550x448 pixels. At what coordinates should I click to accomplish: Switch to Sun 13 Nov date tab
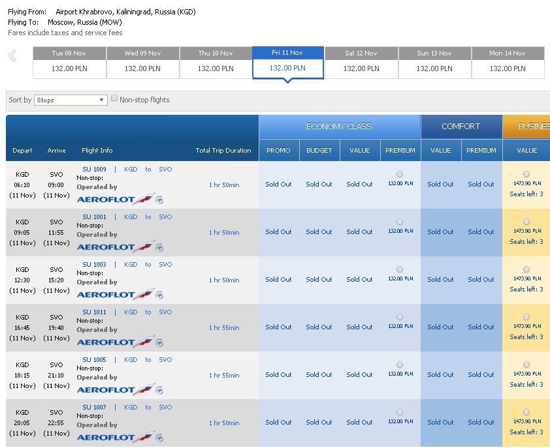point(434,63)
